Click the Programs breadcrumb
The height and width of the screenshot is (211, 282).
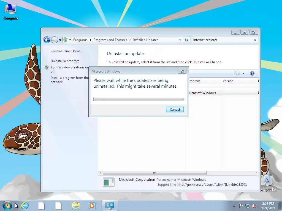80,40
